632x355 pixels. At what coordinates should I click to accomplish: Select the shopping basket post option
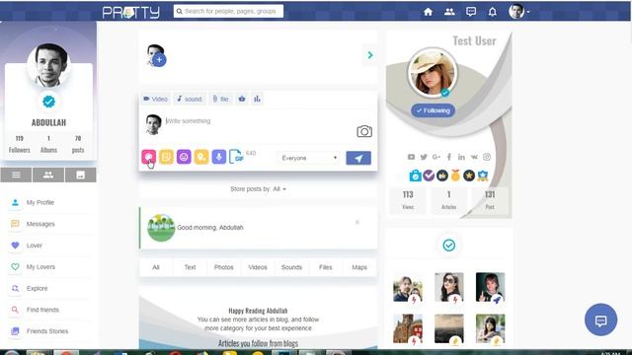coord(241,99)
